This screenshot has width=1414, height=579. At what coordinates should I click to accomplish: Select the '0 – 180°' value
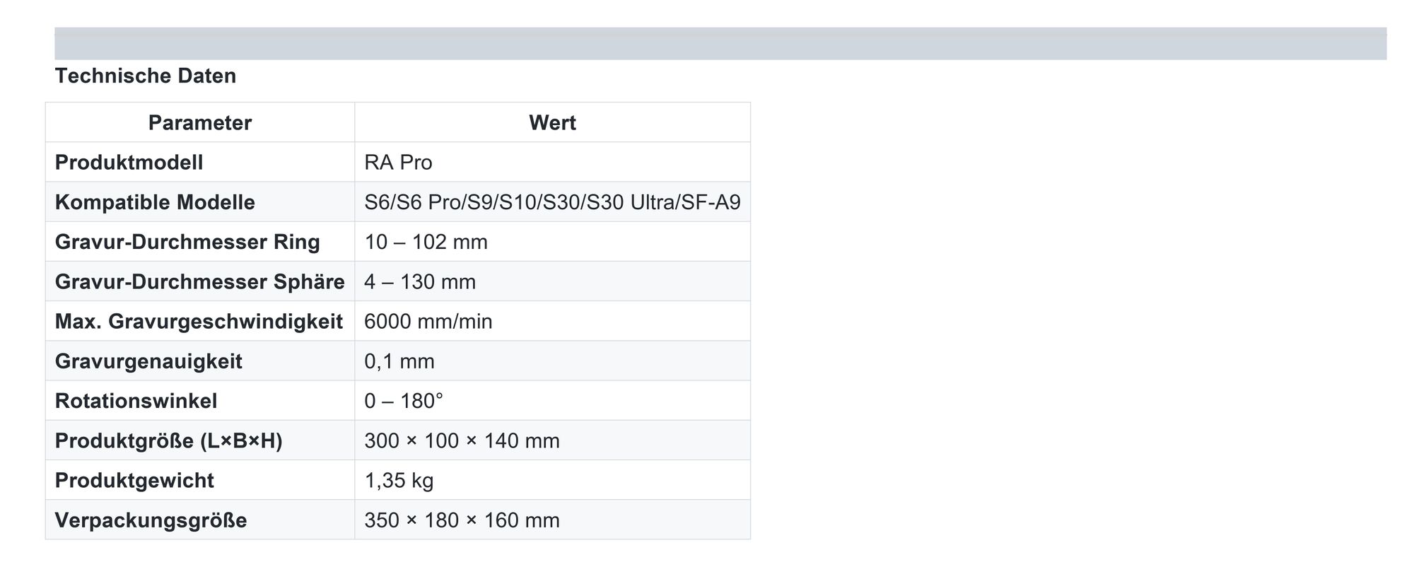pos(404,401)
